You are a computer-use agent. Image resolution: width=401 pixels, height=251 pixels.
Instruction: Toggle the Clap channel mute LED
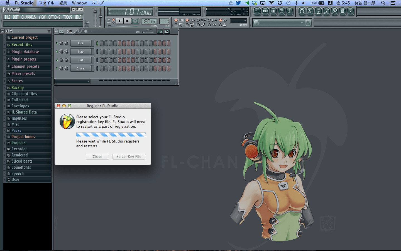tap(57, 52)
